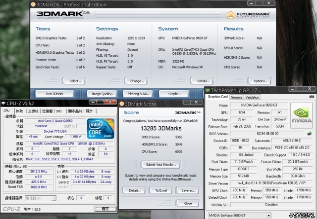Click the Save as... button

tap(188, 190)
